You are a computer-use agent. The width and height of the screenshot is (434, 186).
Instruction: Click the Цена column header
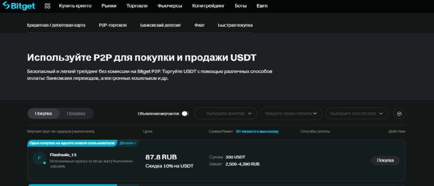pyautogui.click(x=147, y=131)
